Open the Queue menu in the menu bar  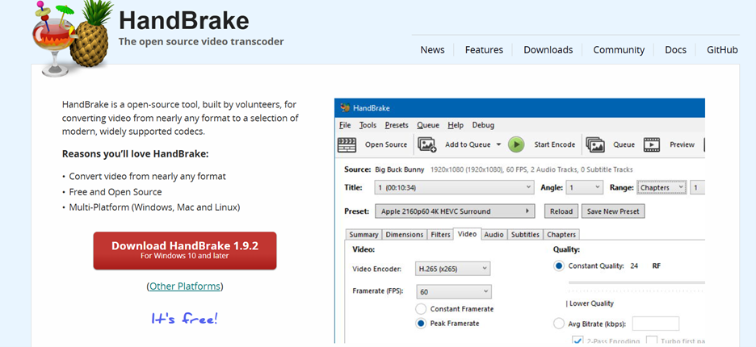pyautogui.click(x=428, y=125)
